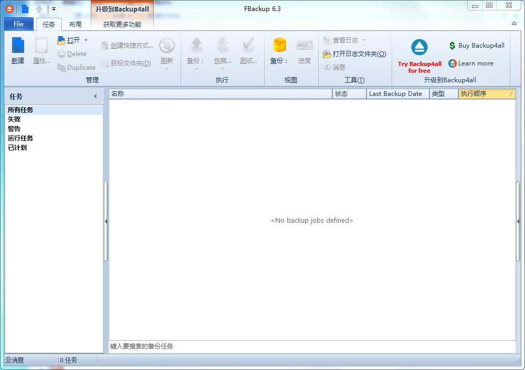Select Failed (失败) filter

[x=54, y=119]
